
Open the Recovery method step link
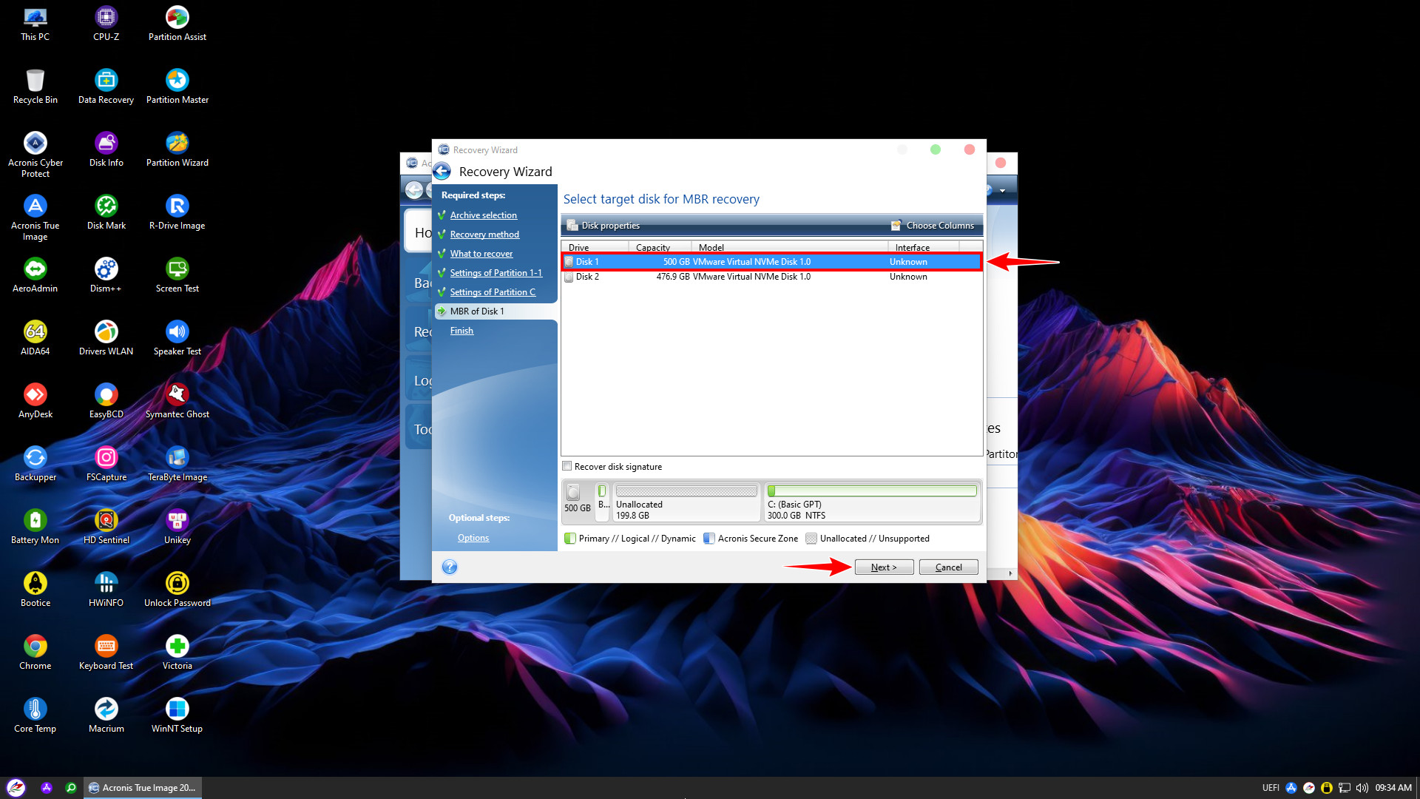point(484,235)
